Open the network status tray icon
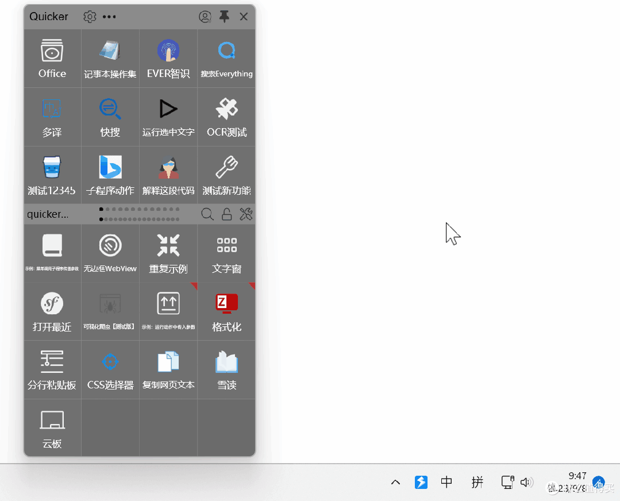Viewport: 620px width, 501px height. pyautogui.click(x=508, y=482)
